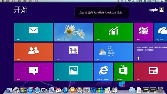
Task: Open Calendar Dock icon showing 17
Action: coord(58,90)
